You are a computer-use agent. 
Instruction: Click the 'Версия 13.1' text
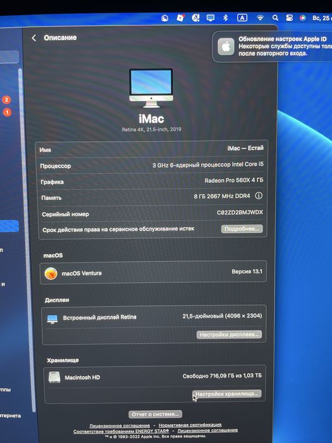point(247,271)
